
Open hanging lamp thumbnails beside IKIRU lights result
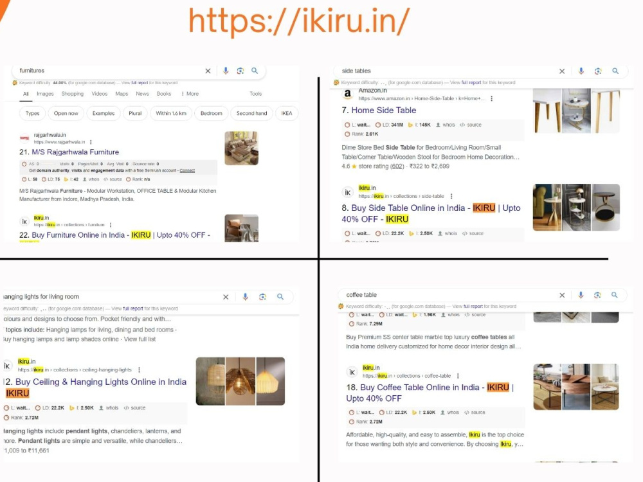(x=240, y=381)
